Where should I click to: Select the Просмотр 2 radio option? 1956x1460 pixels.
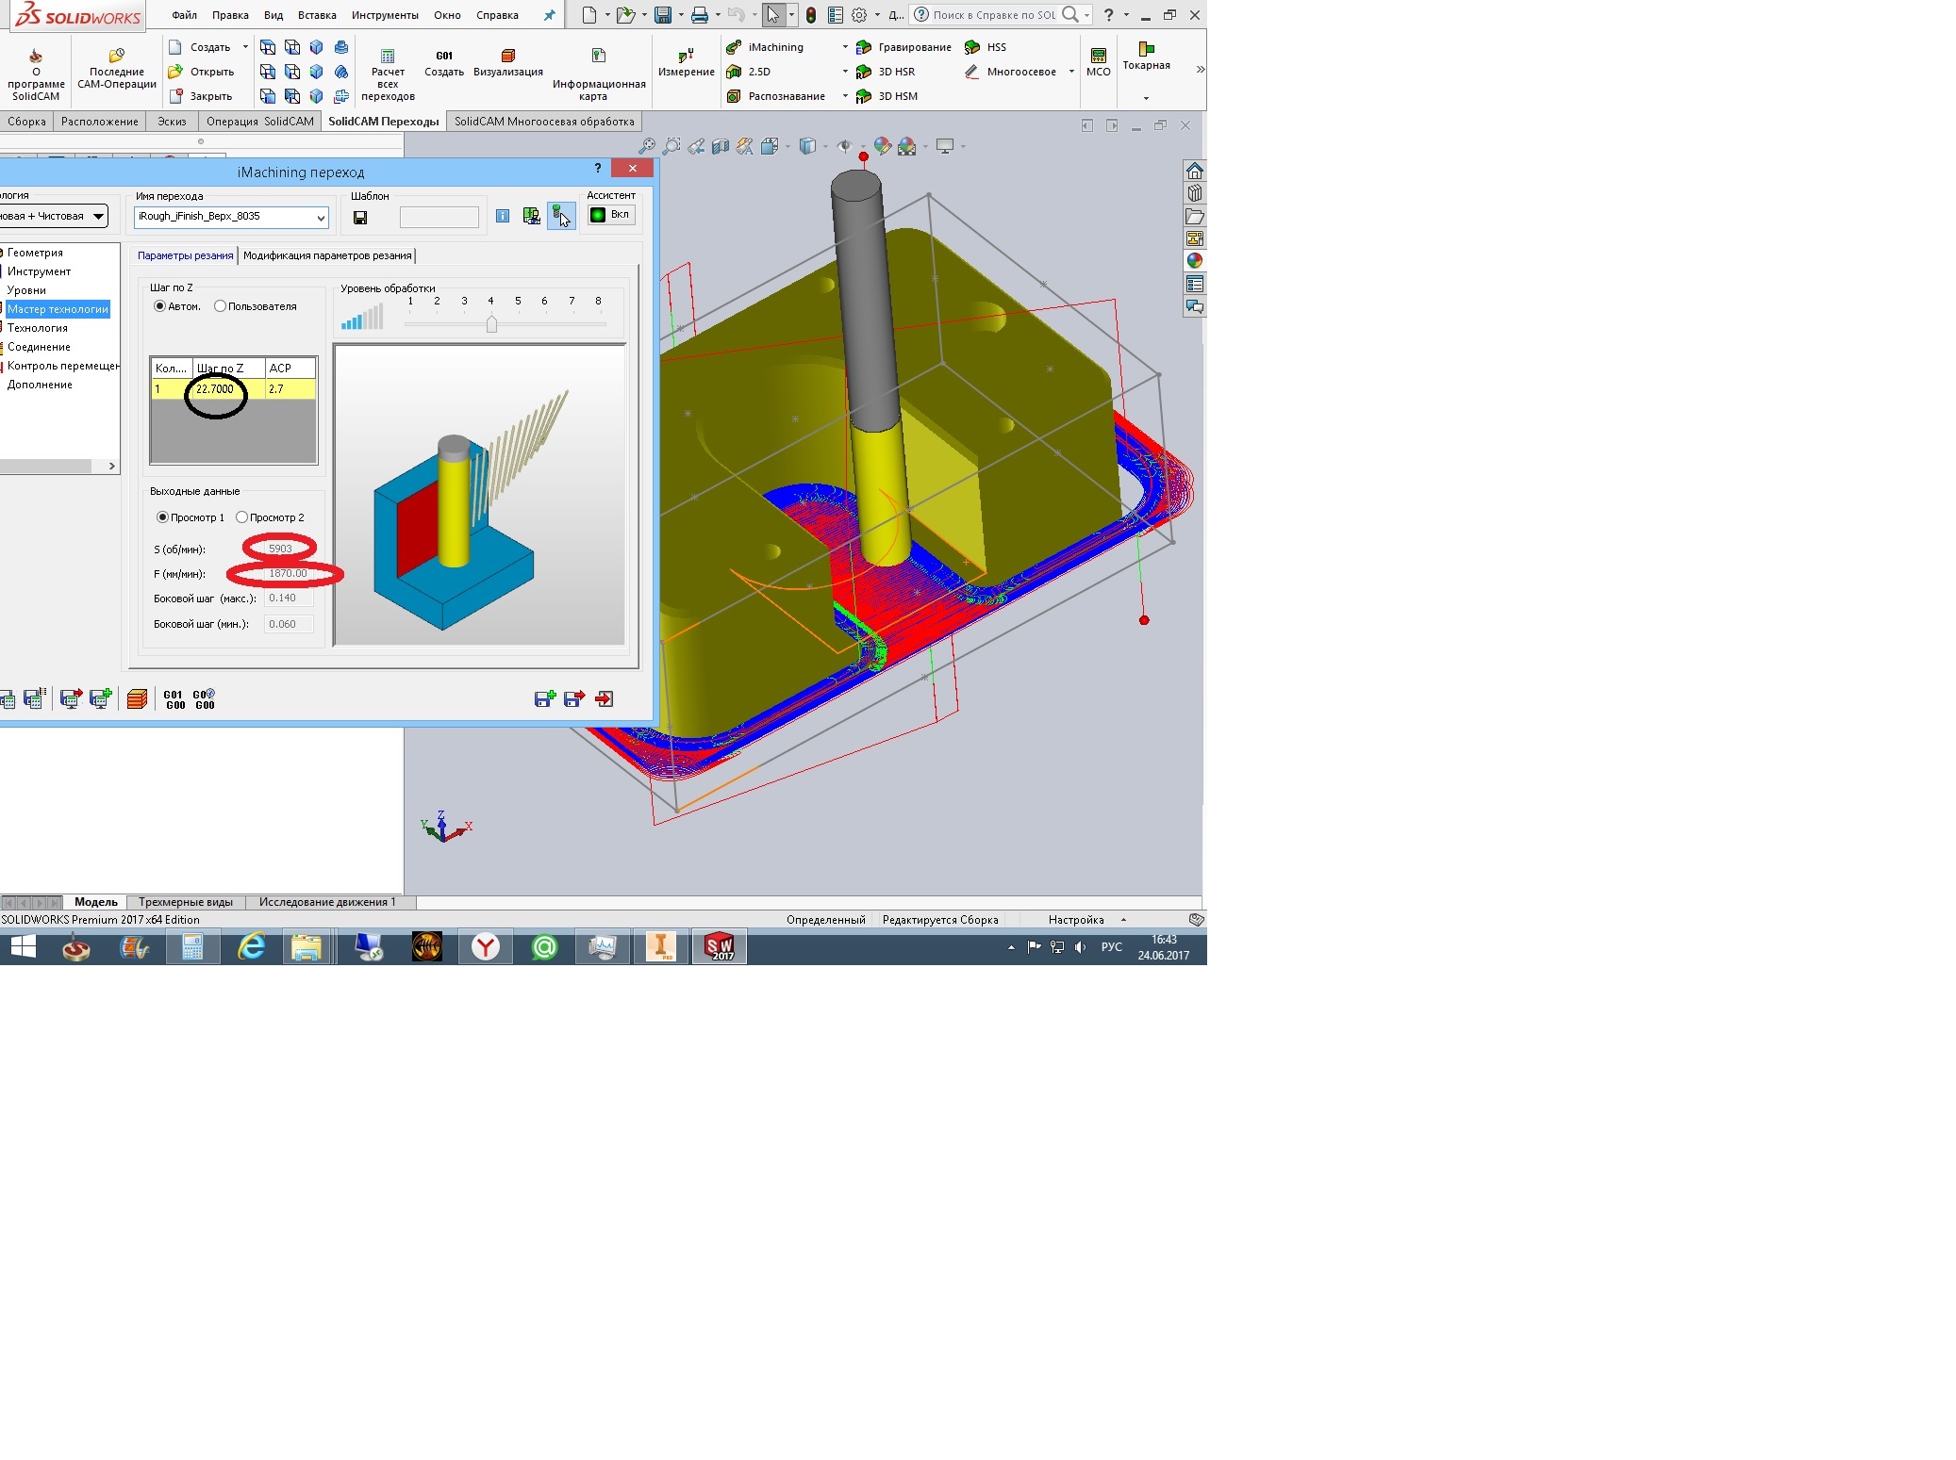click(242, 517)
